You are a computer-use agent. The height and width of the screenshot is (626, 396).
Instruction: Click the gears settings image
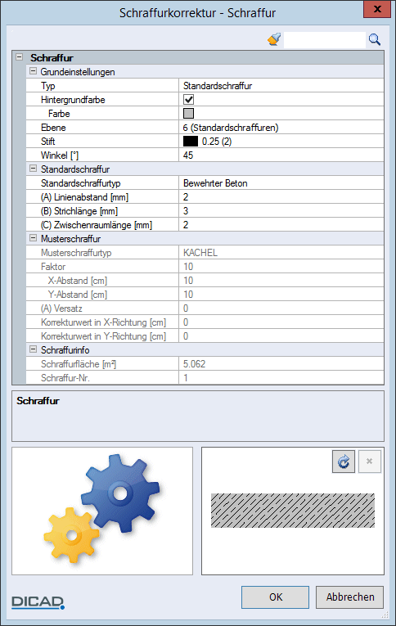point(102,510)
